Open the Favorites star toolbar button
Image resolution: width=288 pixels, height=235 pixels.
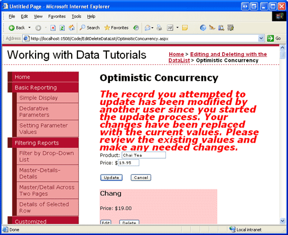[x=116, y=28]
